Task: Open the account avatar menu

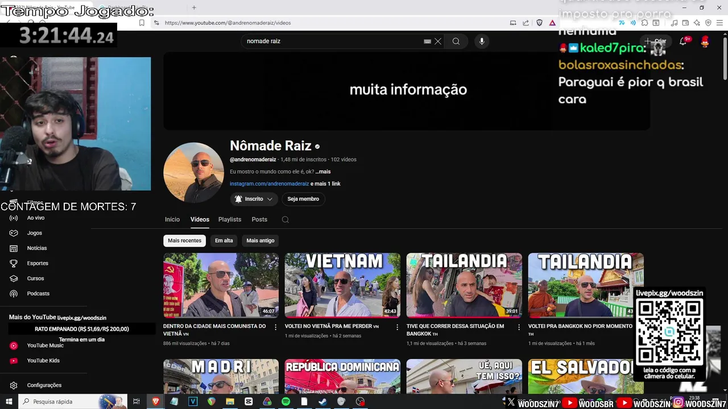Action: 705,41
